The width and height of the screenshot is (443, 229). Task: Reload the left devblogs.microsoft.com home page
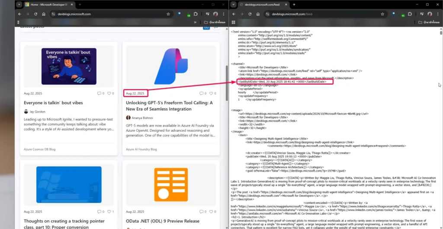[x=35, y=14]
